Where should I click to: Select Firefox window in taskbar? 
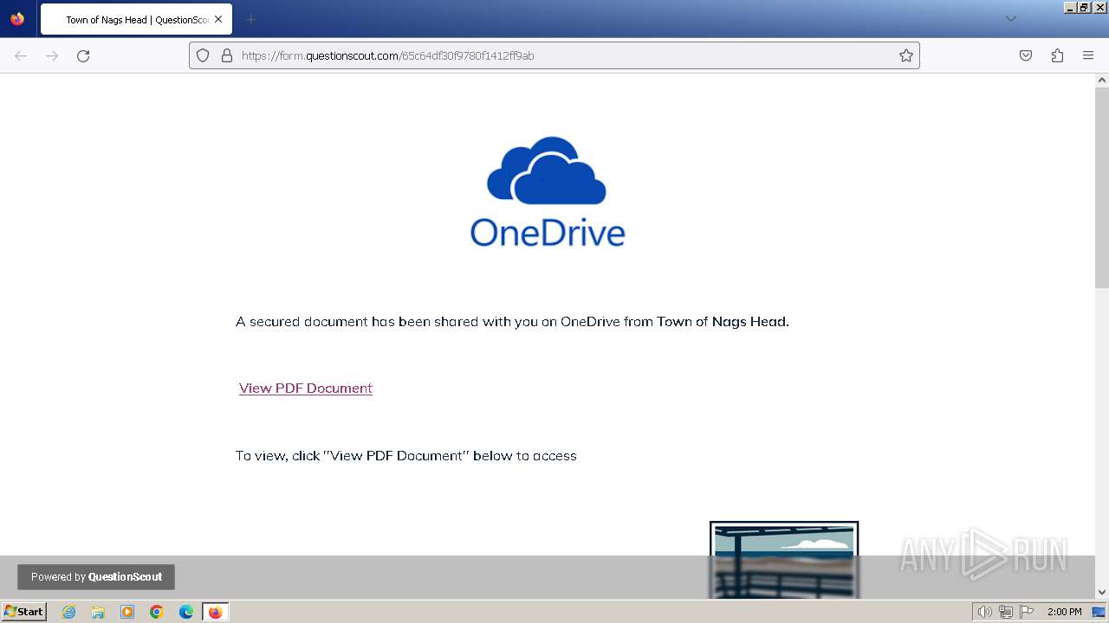point(215,612)
